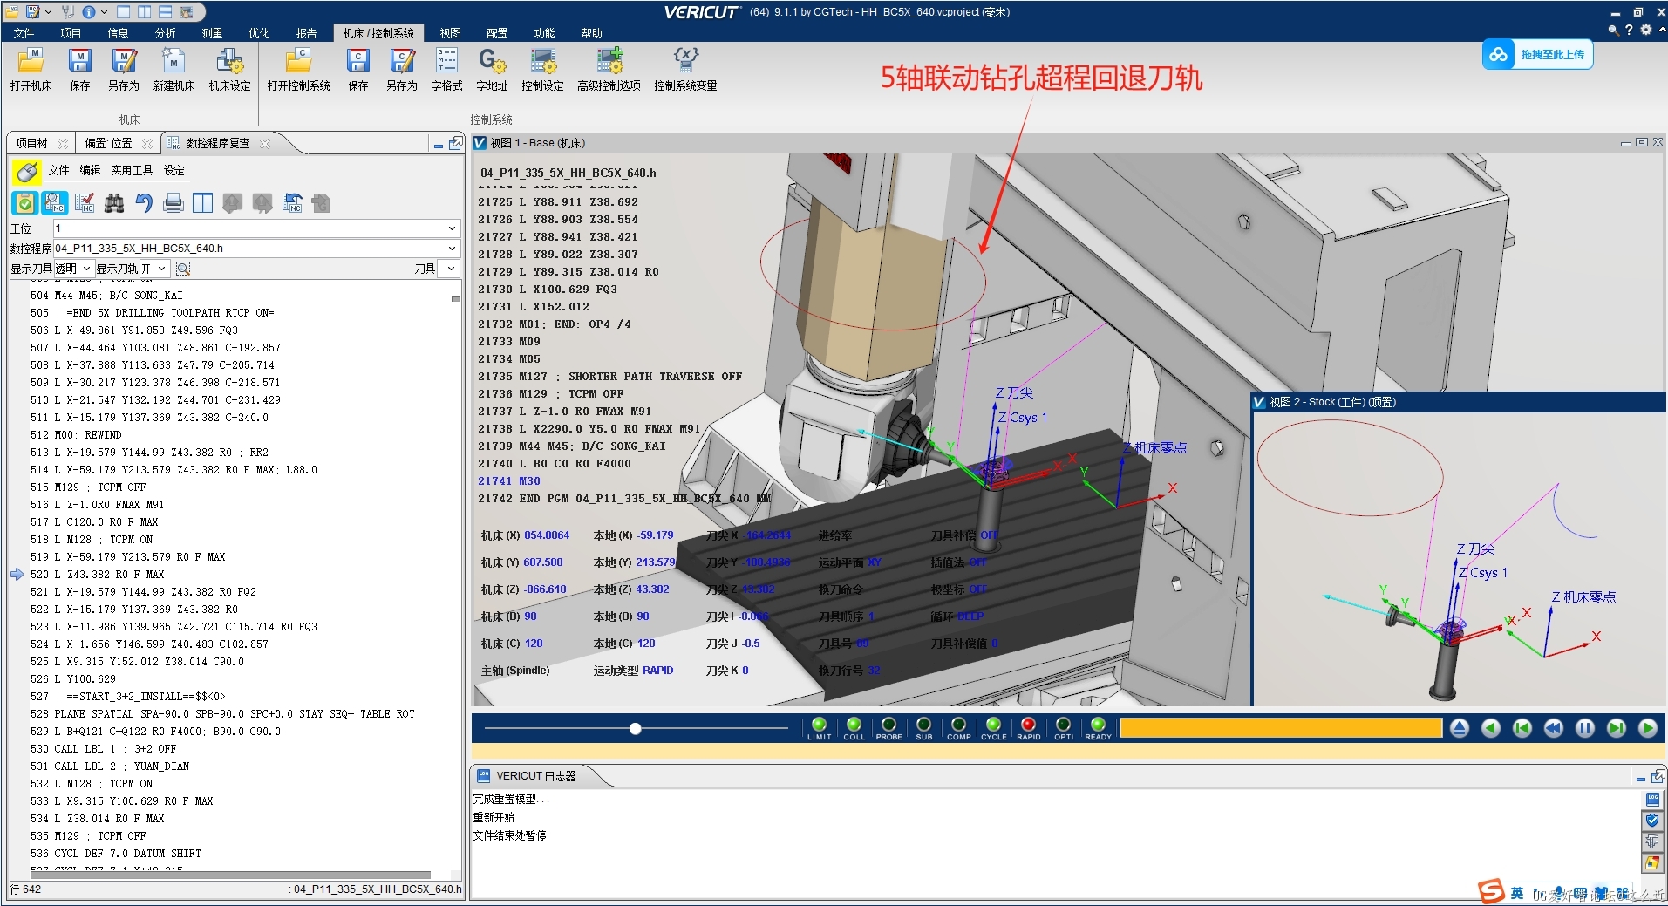Expand 工位 dropdown
The width and height of the screenshot is (1668, 906).
452,228
